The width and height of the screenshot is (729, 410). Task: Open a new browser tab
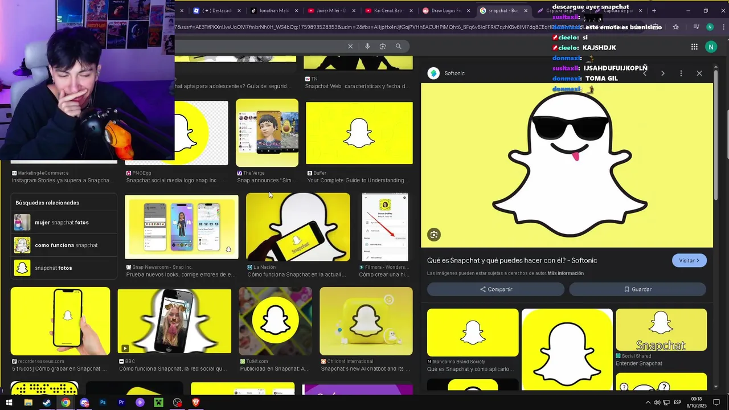click(x=654, y=10)
